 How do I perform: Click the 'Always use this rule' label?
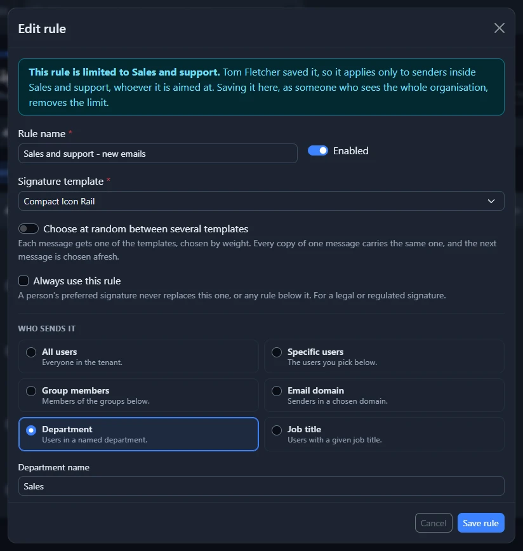coord(77,281)
